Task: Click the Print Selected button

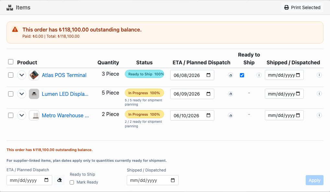Action: coord(302,7)
